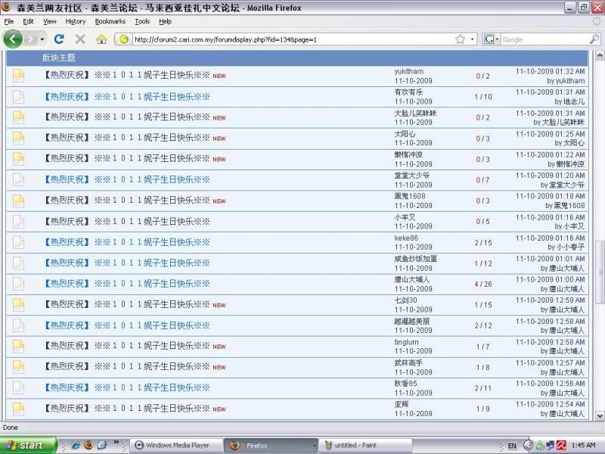This screenshot has height=454, width=605.
Task: Open the Help menu
Action: [165, 21]
